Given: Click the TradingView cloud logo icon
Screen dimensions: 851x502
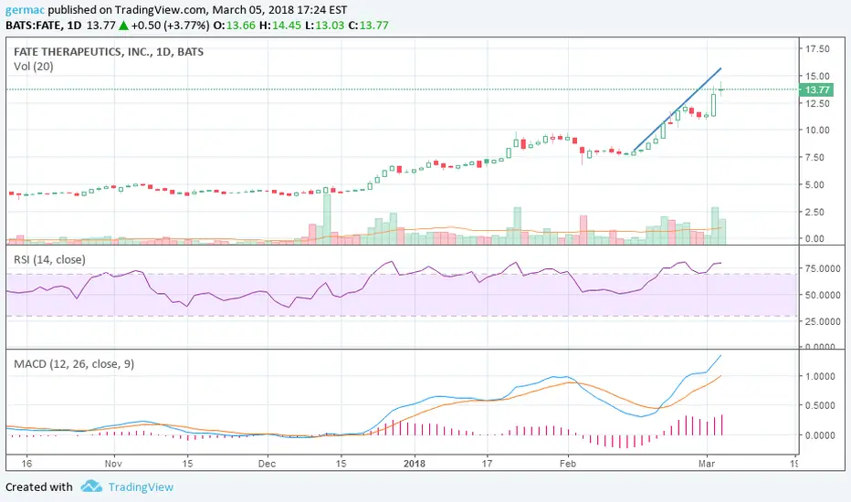Looking at the screenshot, I should click(91, 486).
